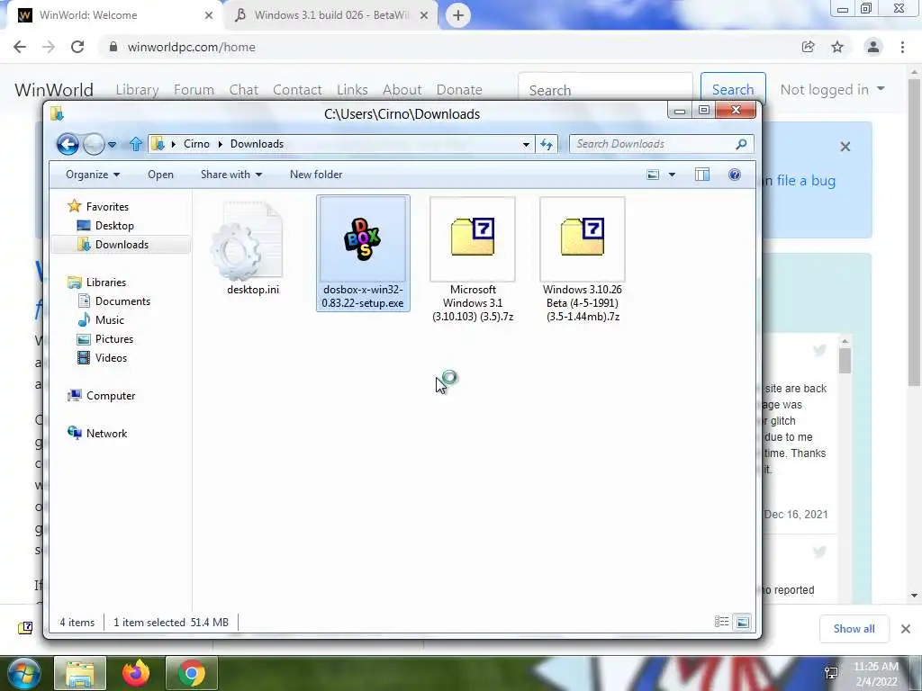922x691 pixels.
Task: Click the network tray icon
Action: [x=831, y=673]
